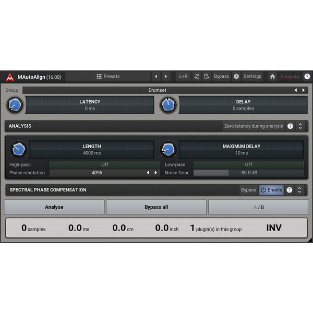Go to next preset arrow
The image size is (313, 313).
(x=166, y=77)
